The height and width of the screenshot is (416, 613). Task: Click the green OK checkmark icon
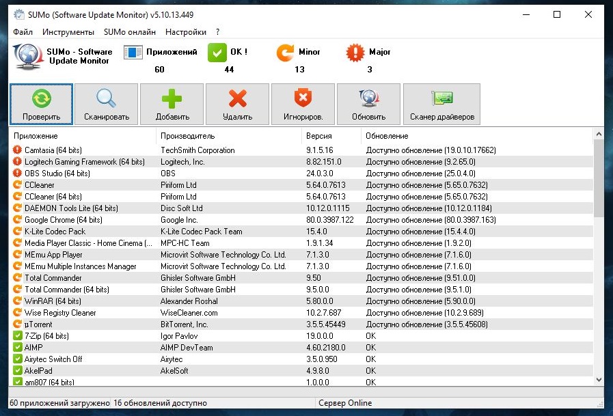(x=217, y=53)
